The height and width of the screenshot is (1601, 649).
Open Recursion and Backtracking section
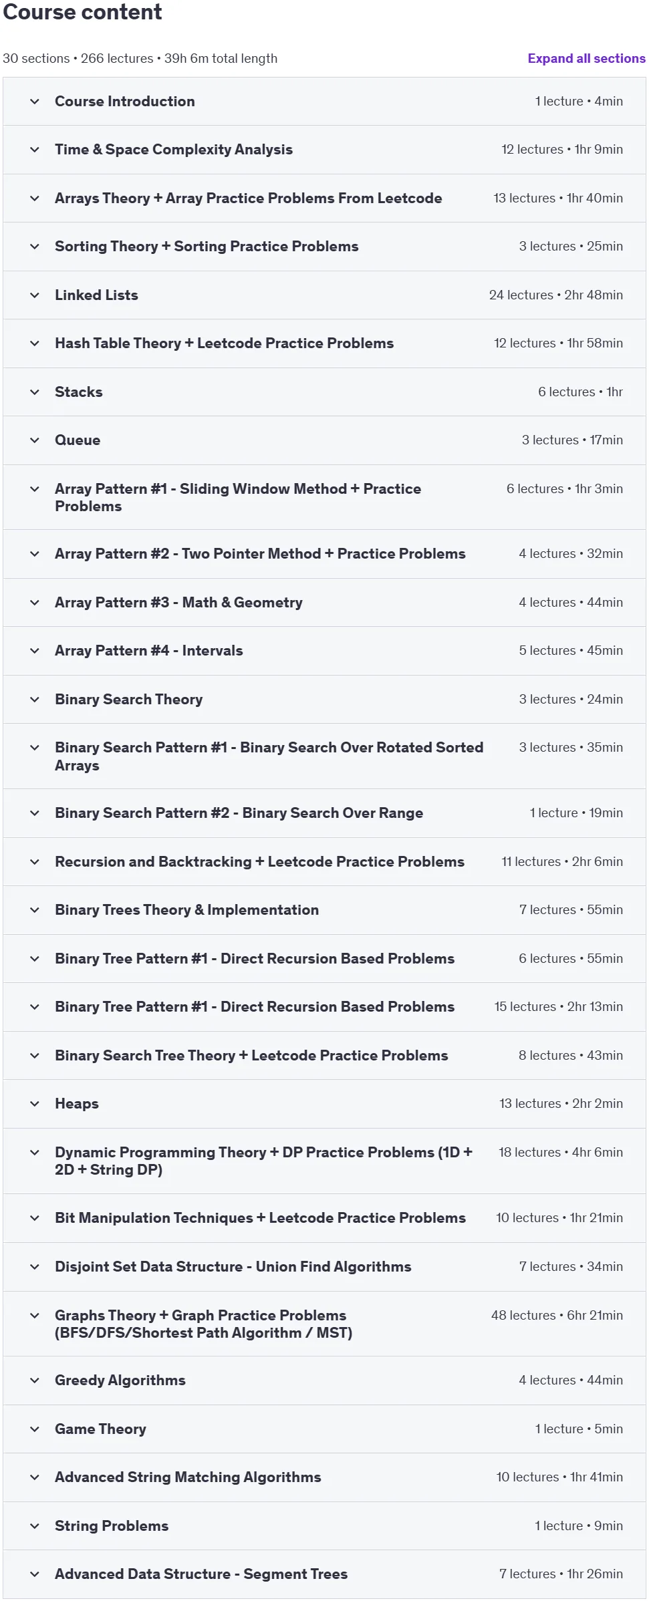tap(259, 862)
